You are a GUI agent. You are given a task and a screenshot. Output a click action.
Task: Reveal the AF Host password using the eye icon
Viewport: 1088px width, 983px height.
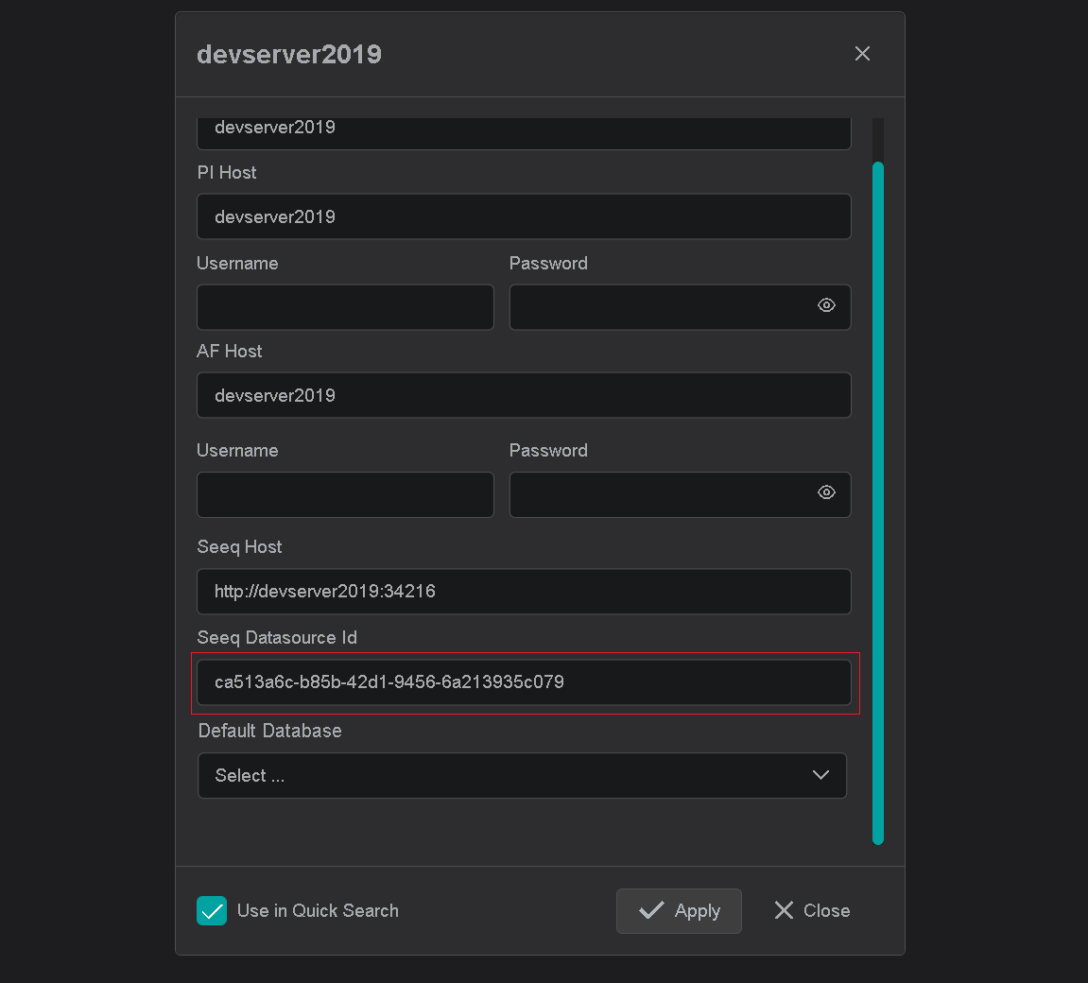(x=826, y=492)
